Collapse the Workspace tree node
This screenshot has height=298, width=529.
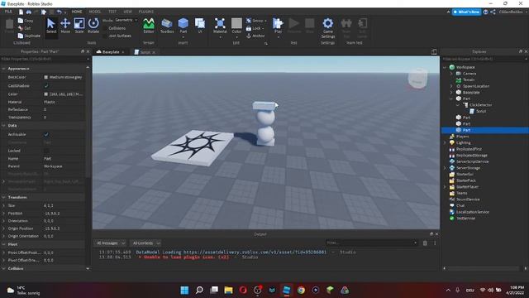(x=445, y=67)
